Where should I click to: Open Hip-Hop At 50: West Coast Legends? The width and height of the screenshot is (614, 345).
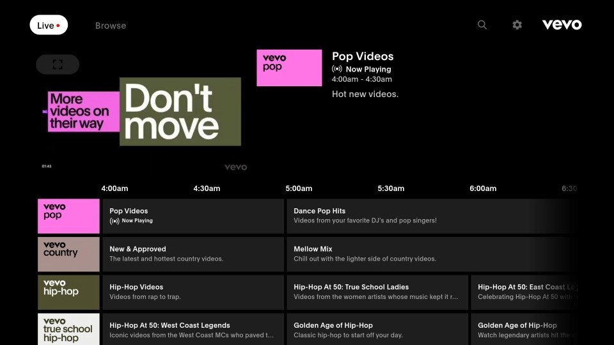pyautogui.click(x=193, y=329)
